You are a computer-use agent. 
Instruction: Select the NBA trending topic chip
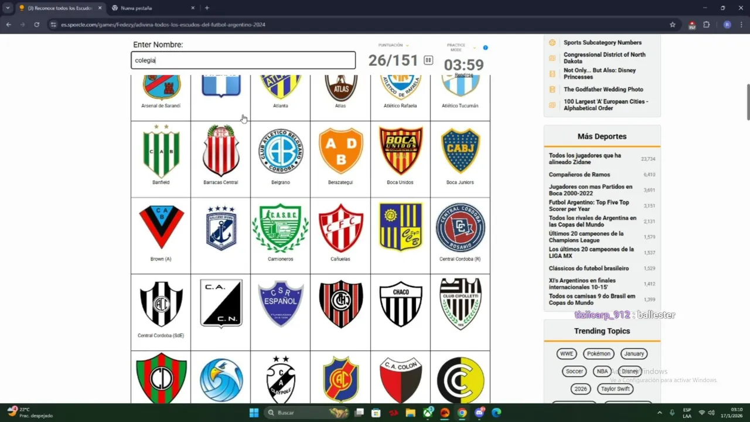[602, 372]
